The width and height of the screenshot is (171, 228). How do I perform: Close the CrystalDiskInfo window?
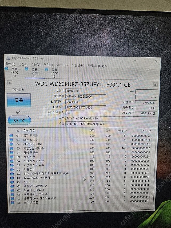pyautogui.click(x=156, y=61)
